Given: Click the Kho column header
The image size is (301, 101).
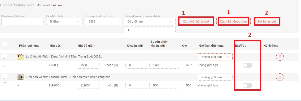Looking at the screenshot, I should click(x=184, y=46).
